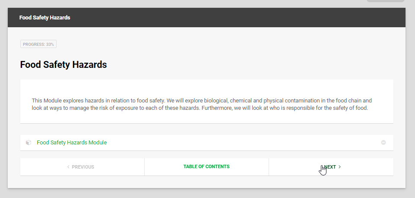Go to the Next page
This screenshot has width=415, height=198.
click(331, 167)
